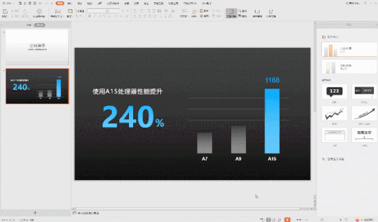Add a new slide with plus button
This screenshot has width=378, height=222.
pos(35,213)
